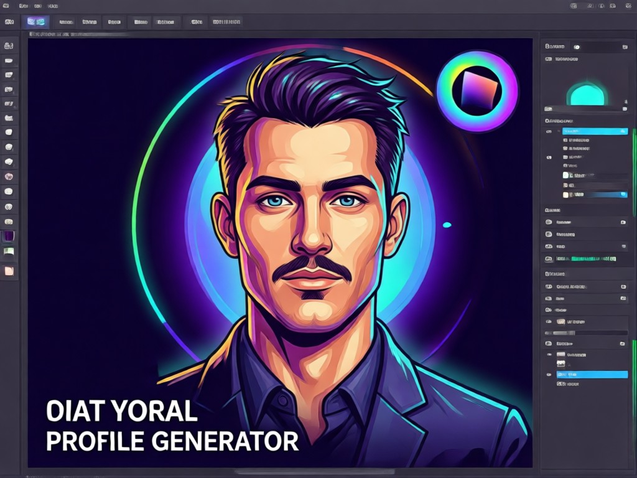Screen dimensions: 637x478
Task: Toggle eye icon beside the bottom blue highlighted layer
Action: [549, 374]
